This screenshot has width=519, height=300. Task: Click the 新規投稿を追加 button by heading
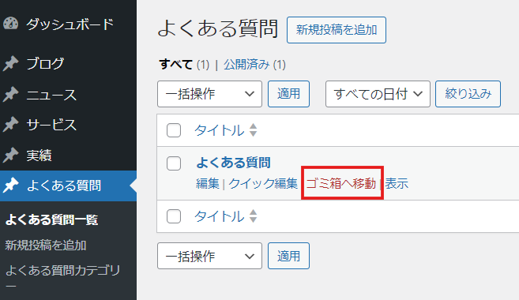pyautogui.click(x=337, y=30)
